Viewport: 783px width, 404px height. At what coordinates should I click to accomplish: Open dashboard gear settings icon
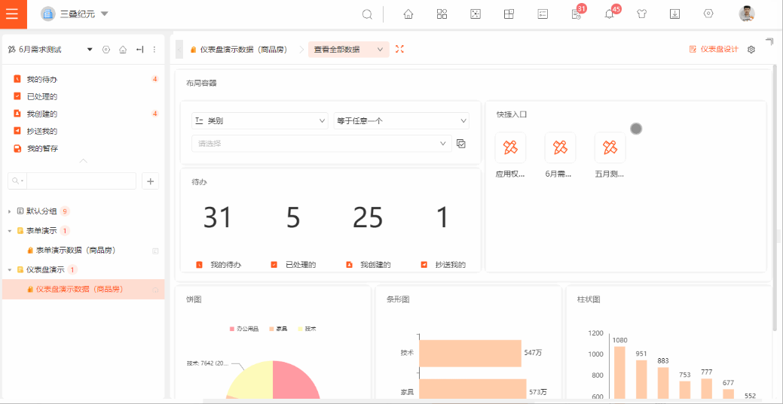point(751,50)
